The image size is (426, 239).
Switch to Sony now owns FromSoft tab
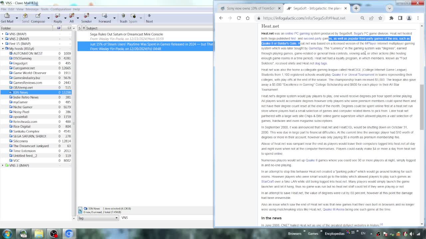pos(251,8)
